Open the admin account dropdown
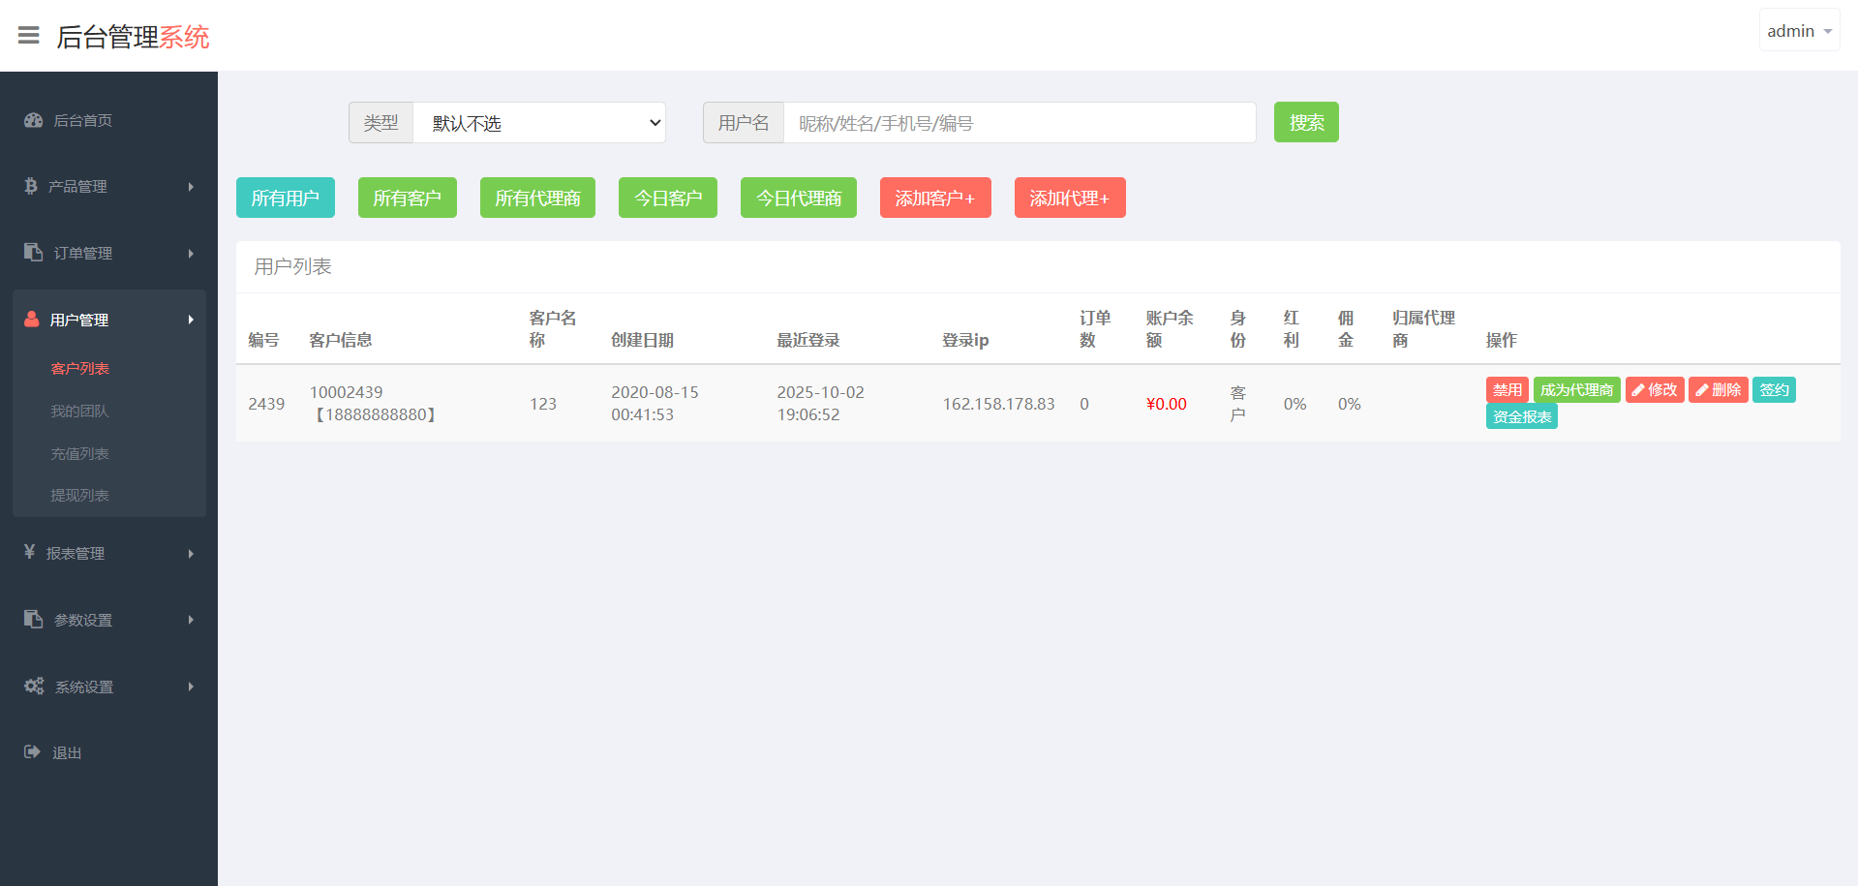The image size is (1858, 886). pos(1799,31)
